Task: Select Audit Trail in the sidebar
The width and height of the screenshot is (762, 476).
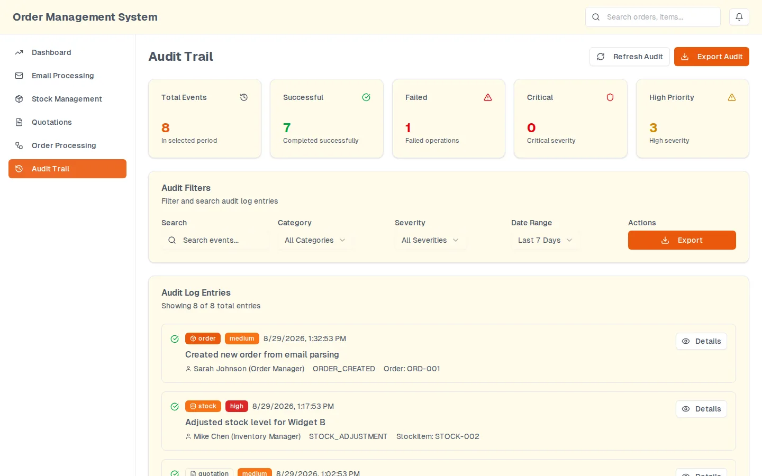Action: tap(67, 169)
